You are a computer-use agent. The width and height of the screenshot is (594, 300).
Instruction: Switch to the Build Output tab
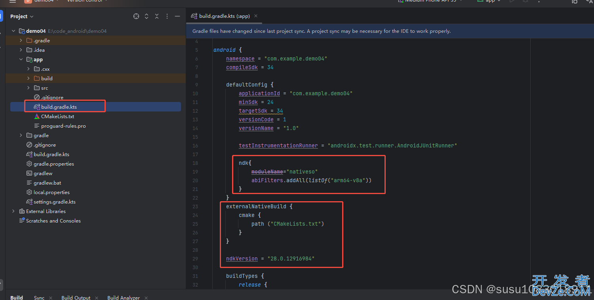[76, 298]
